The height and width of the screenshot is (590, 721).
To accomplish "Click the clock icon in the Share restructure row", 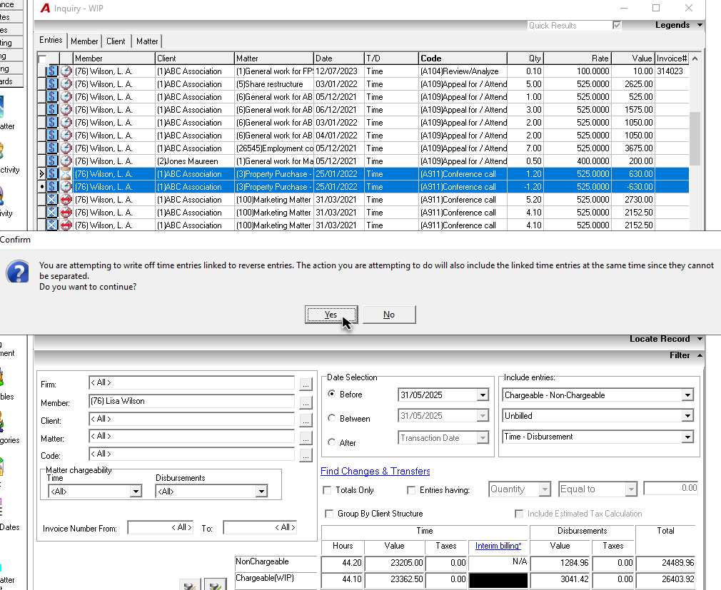I will [x=66, y=84].
